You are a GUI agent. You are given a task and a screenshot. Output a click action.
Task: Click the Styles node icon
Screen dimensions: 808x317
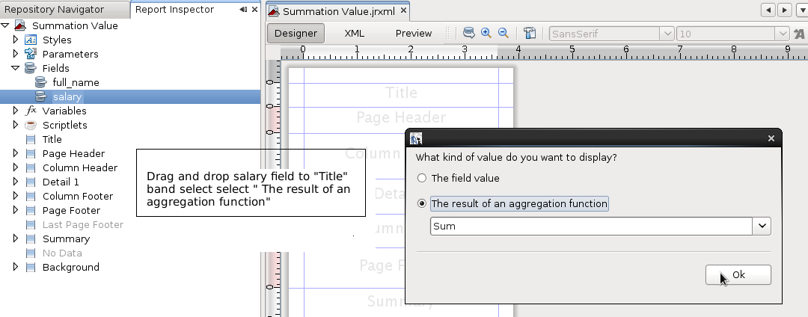31,40
